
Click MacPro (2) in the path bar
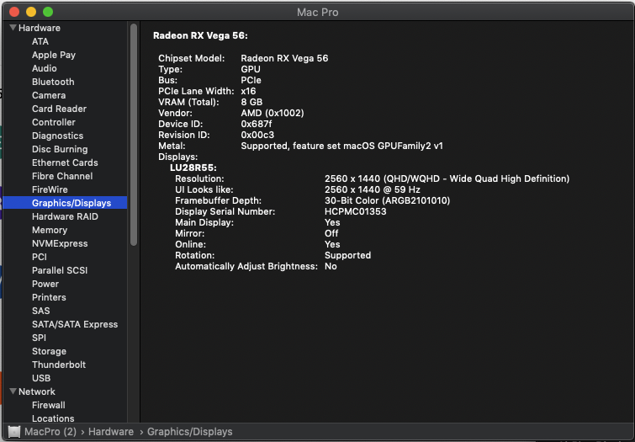[50, 432]
